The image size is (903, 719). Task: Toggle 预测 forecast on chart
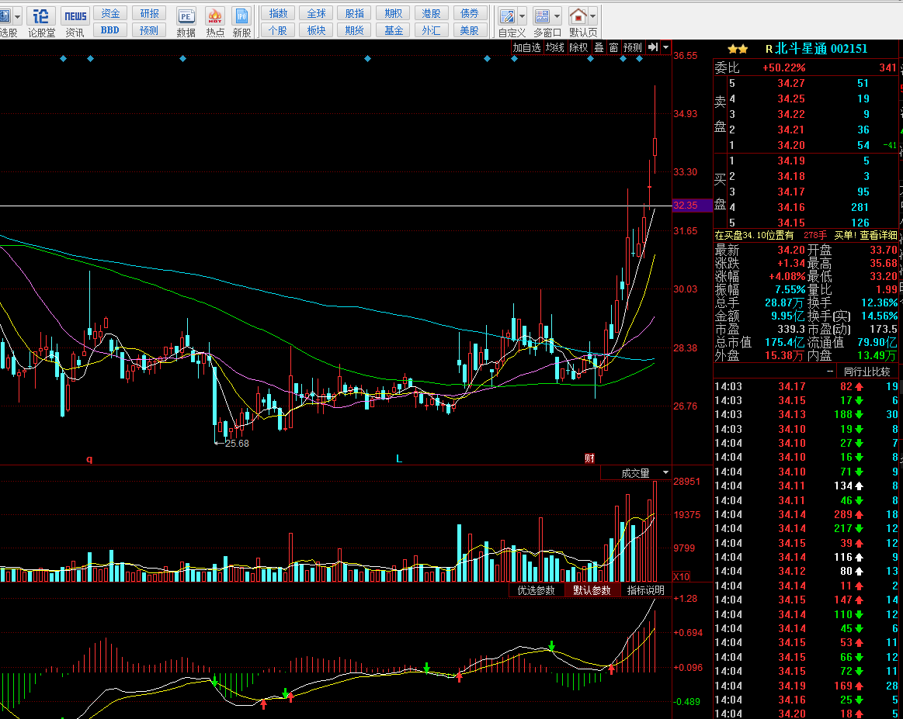[633, 47]
